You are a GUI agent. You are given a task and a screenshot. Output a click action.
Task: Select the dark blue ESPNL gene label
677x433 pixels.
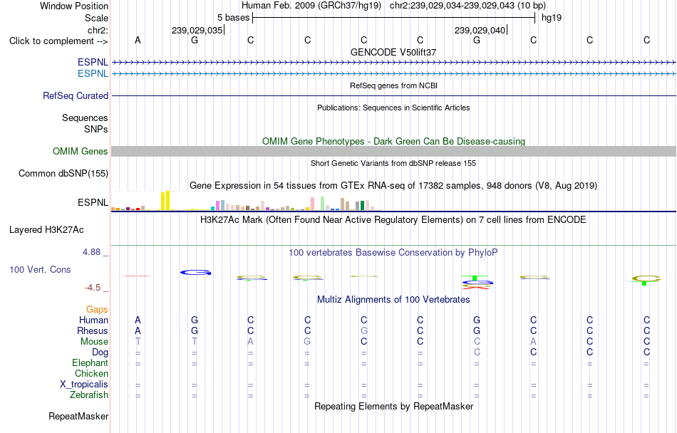tap(93, 63)
